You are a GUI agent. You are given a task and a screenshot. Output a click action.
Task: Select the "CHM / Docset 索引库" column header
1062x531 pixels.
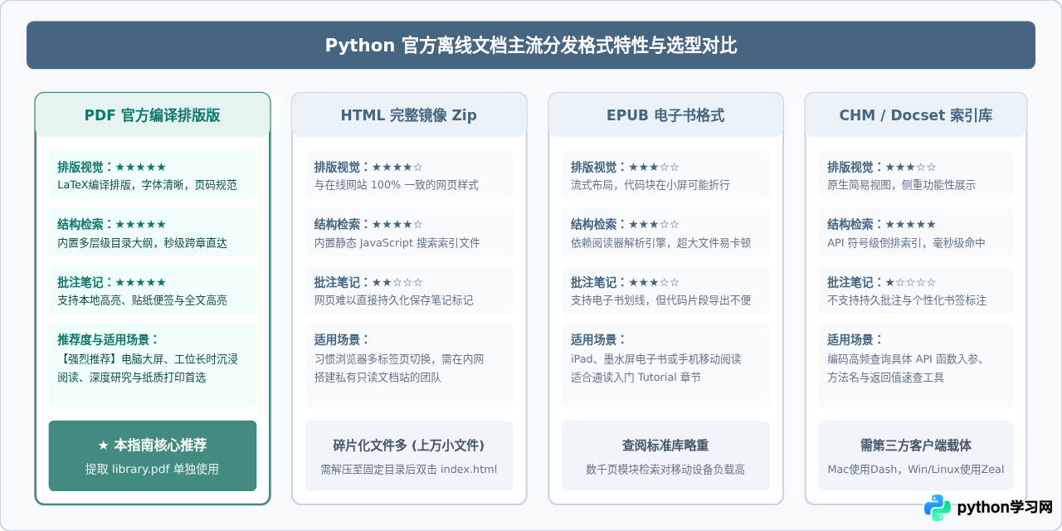click(x=916, y=115)
